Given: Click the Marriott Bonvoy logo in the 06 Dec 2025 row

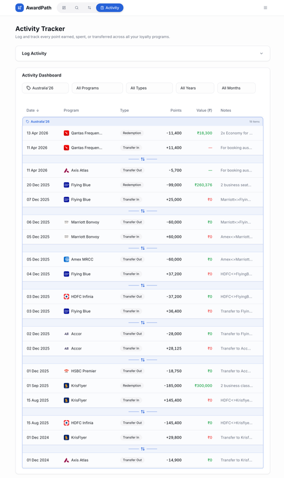Looking at the screenshot, I should click(x=66, y=222).
